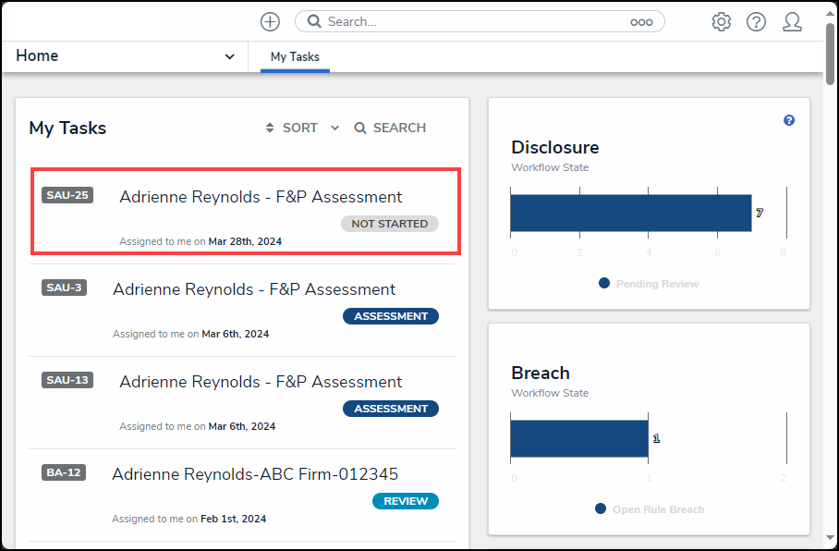This screenshot has width=839, height=551.
Task: Select the My Tasks tab
Action: click(294, 56)
